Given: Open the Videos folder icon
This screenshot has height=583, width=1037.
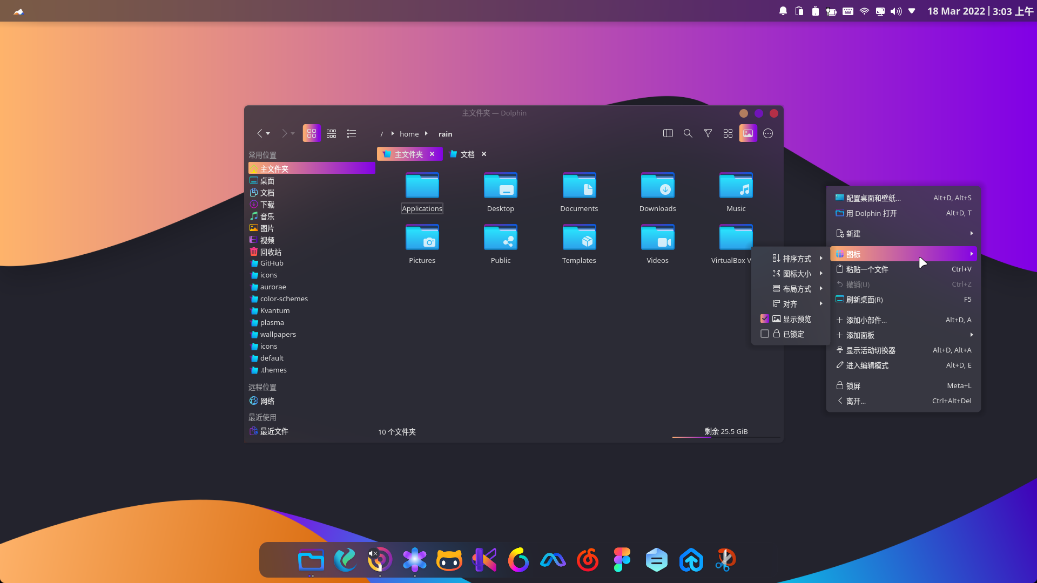Looking at the screenshot, I should pos(658,238).
